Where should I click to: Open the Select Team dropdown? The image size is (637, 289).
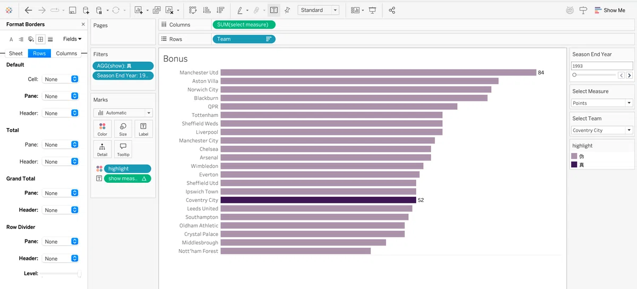[x=602, y=130]
